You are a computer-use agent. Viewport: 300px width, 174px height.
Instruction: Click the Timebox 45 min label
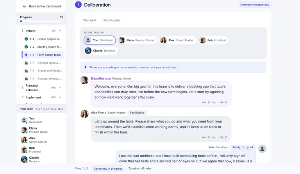click(x=139, y=169)
